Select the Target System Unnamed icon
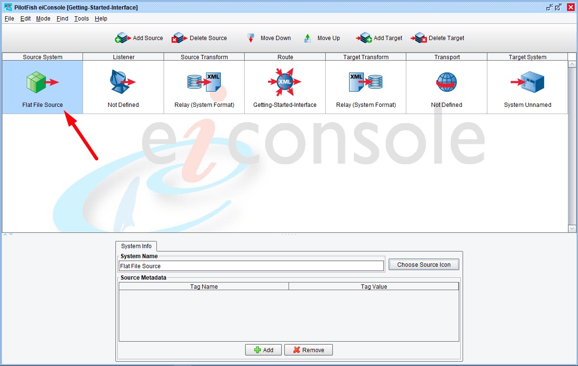The height and width of the screenshot is (366, 578). click(x=527, y=82)
